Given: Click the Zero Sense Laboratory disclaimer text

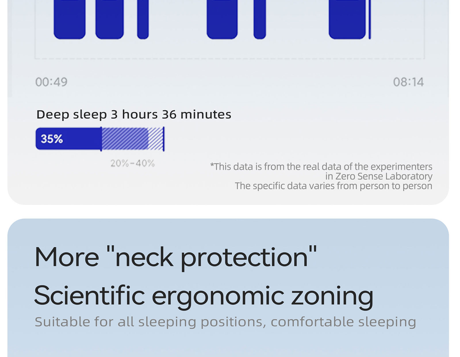Looking at the screenshot, I should 321,171.
